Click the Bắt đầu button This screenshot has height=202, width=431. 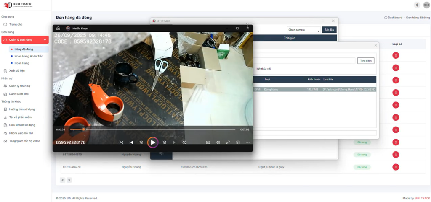[x=329, y=30]
